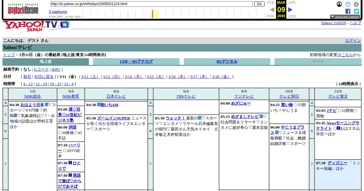
Task: Click the Go button
Action: (x=259, y=4)
